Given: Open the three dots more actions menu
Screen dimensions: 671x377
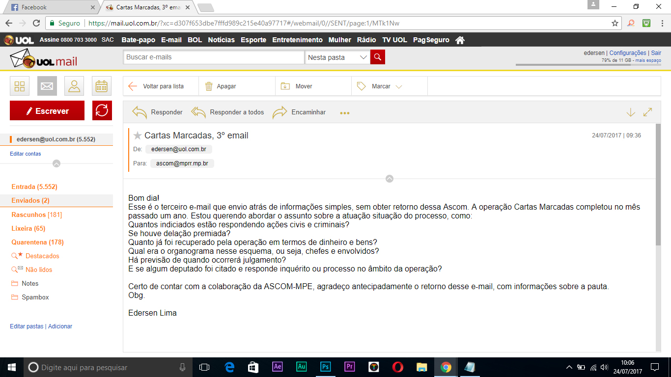Looking at the screenshot, I should click(345, 113).
